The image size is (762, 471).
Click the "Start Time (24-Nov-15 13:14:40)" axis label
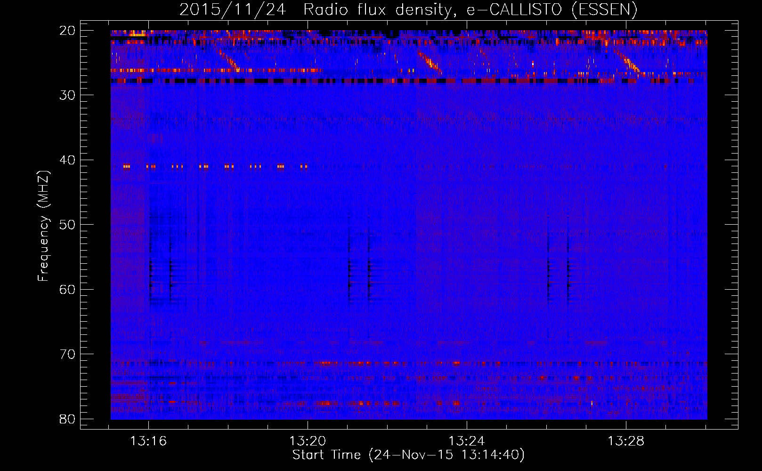tap(408, 455)
